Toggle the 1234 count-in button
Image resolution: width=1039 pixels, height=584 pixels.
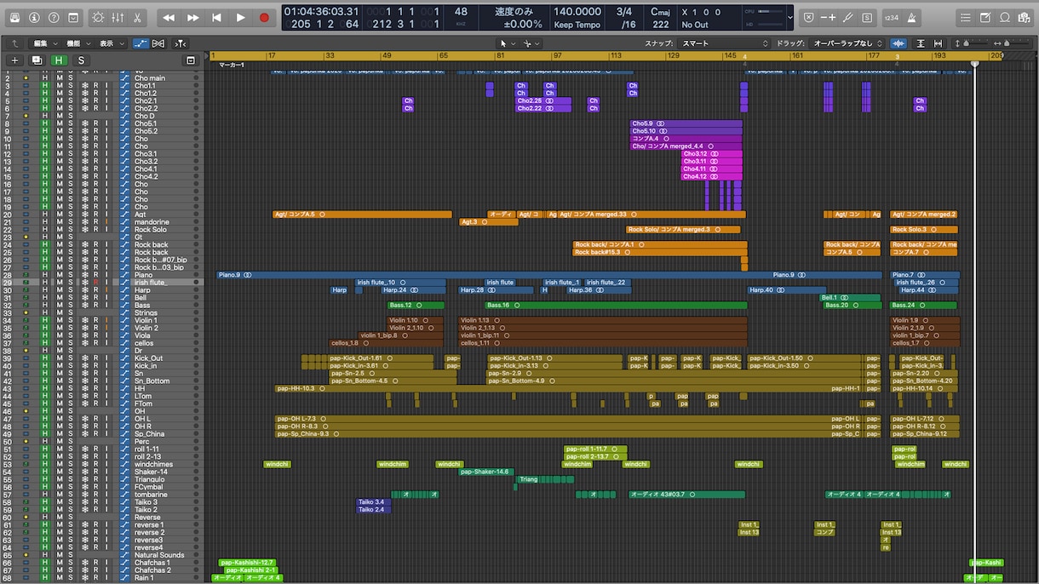pos(891,17)
